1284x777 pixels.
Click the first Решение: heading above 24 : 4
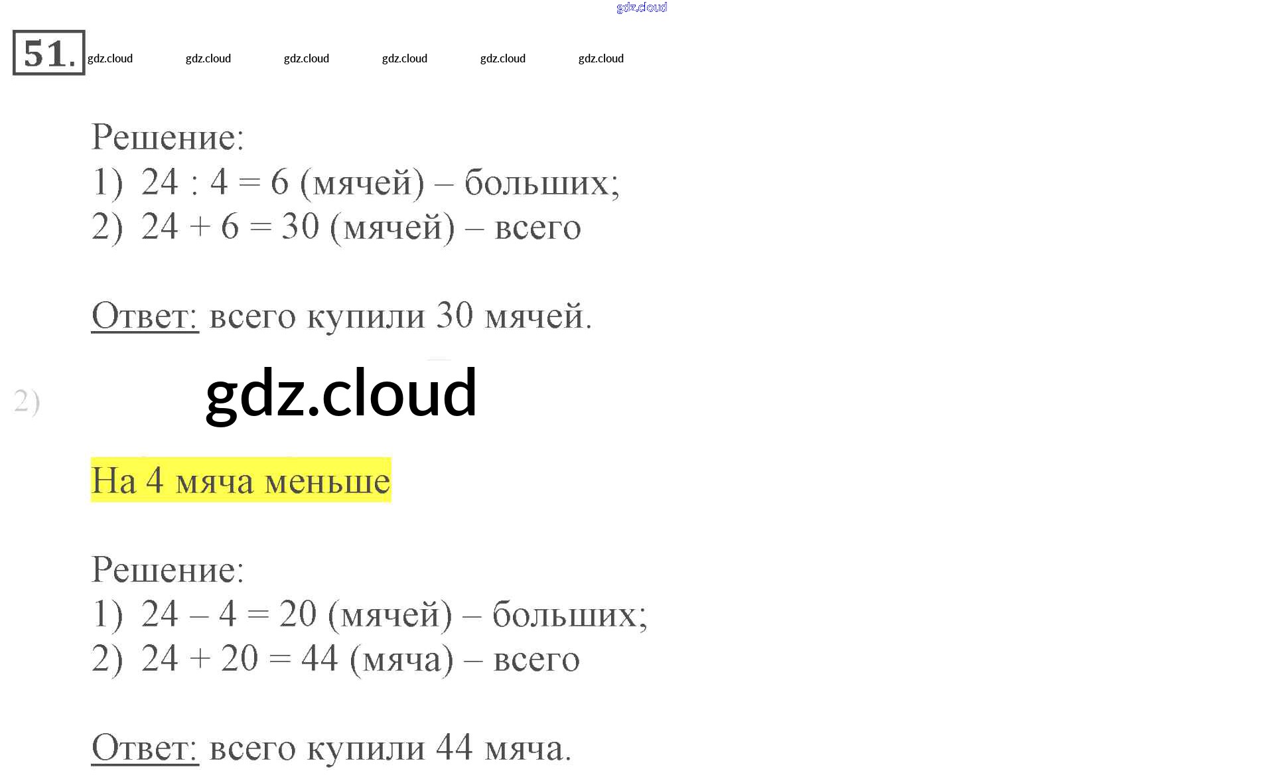click(167, 138)
